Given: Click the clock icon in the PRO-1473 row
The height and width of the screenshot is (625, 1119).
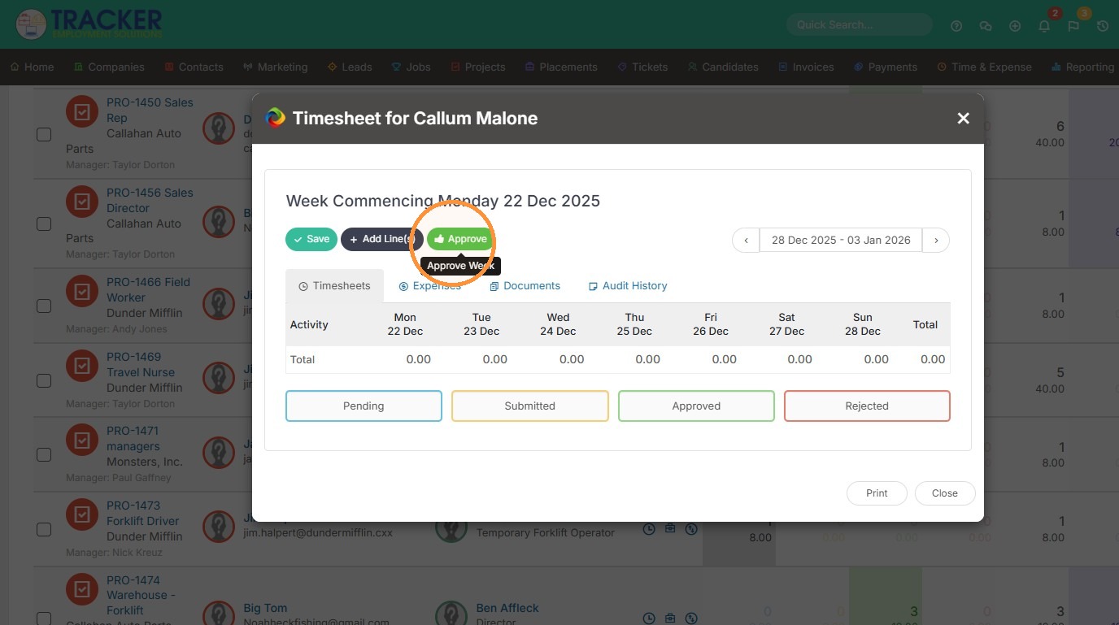Looking at the screenshot, I should click(649, 529).
